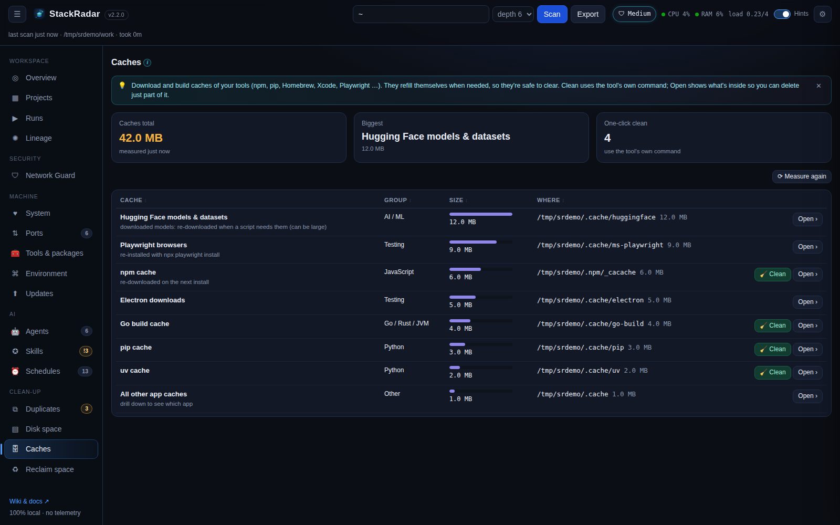
Task: Click the Lineage sidebar icon
Action: [15, 139]
